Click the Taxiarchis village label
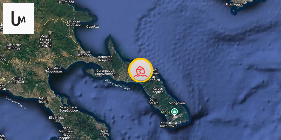Viewport: 281px width, 140px height. click(14, 46)
